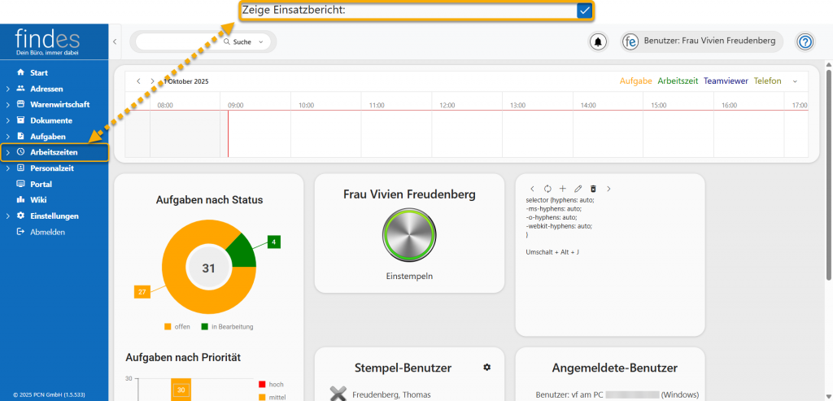Click the Benutzer: Frau Vivien Freudenberg button
Screen dimensions: 833x401
(699, 41)
